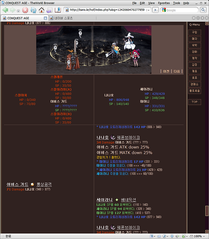Select the CONQUEST AGE tab

(24, 18)
